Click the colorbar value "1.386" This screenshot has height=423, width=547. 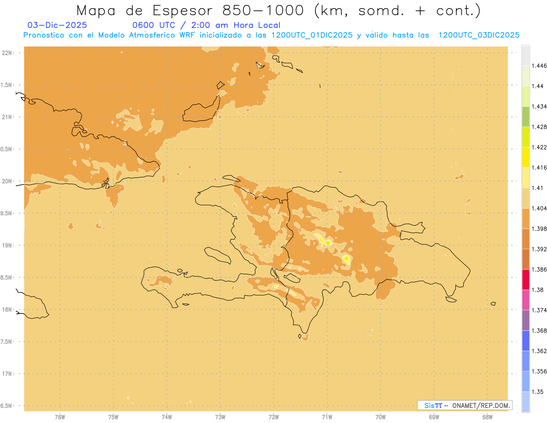539,269
